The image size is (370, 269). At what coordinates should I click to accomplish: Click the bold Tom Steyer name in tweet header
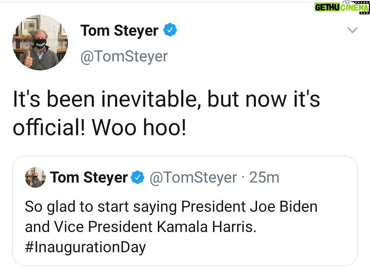coord(119,31)
